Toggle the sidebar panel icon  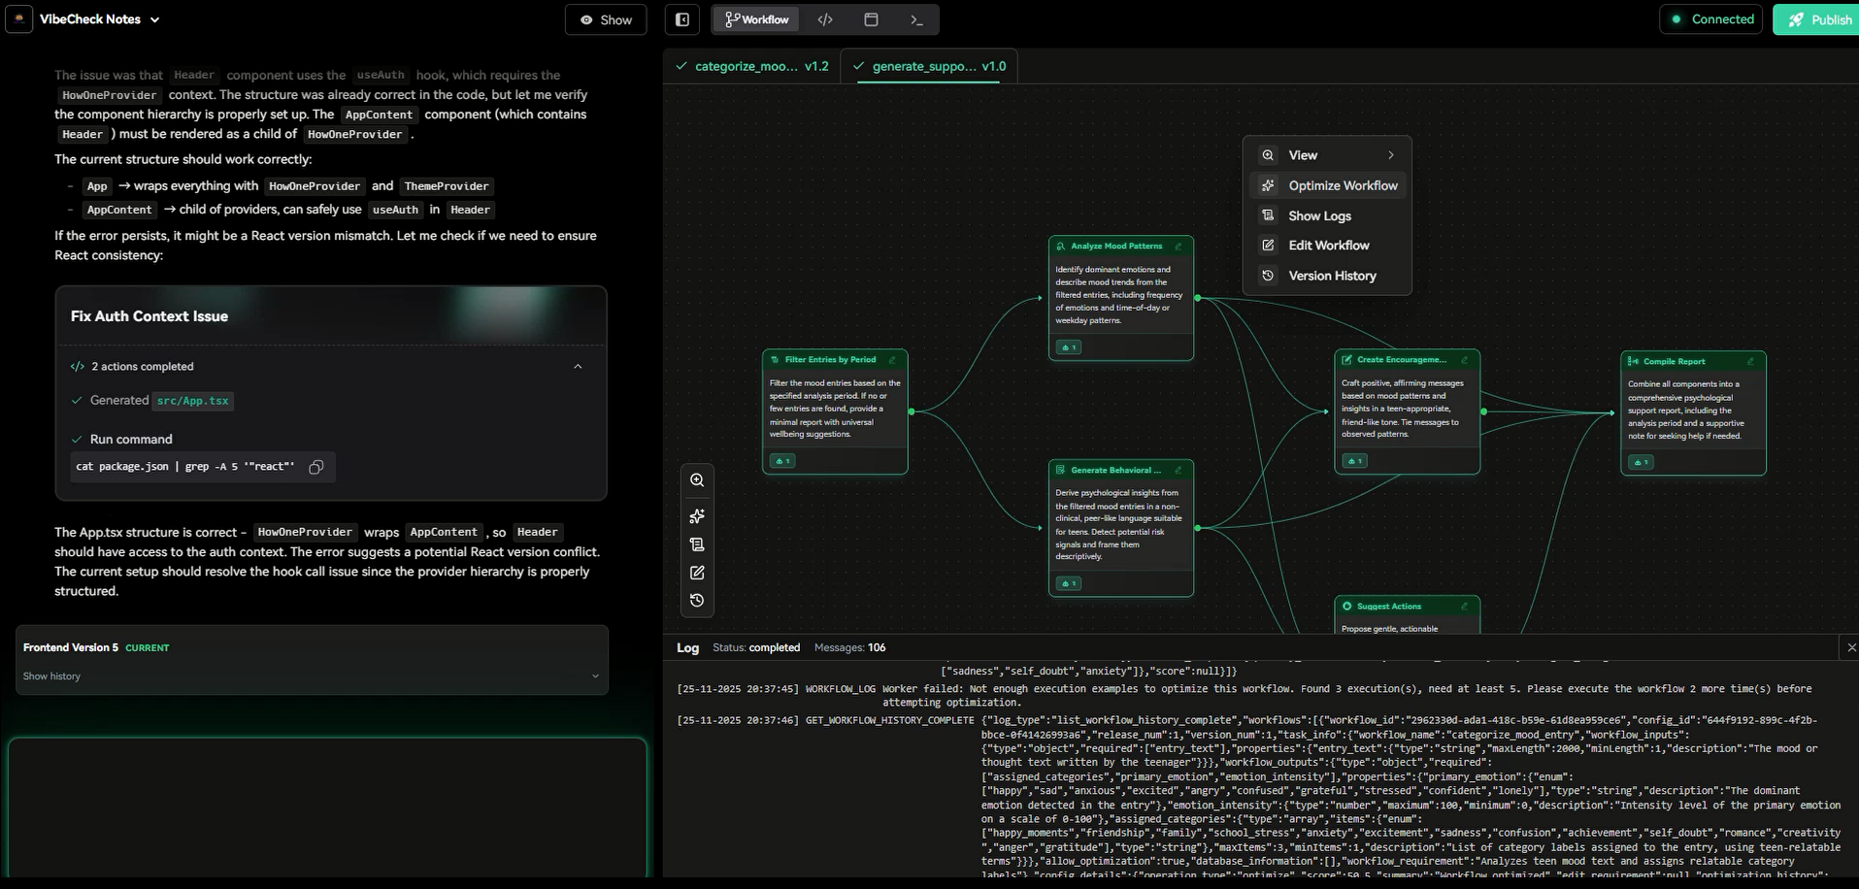[682, 19]
